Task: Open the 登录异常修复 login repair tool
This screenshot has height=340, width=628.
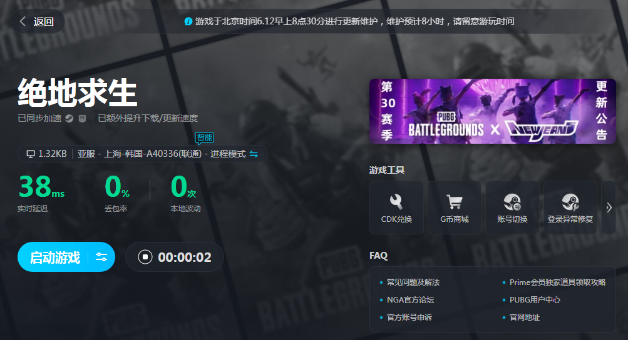Action: tap(570, 207)
